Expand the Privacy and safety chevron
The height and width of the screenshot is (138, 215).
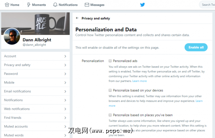(65, 65)
